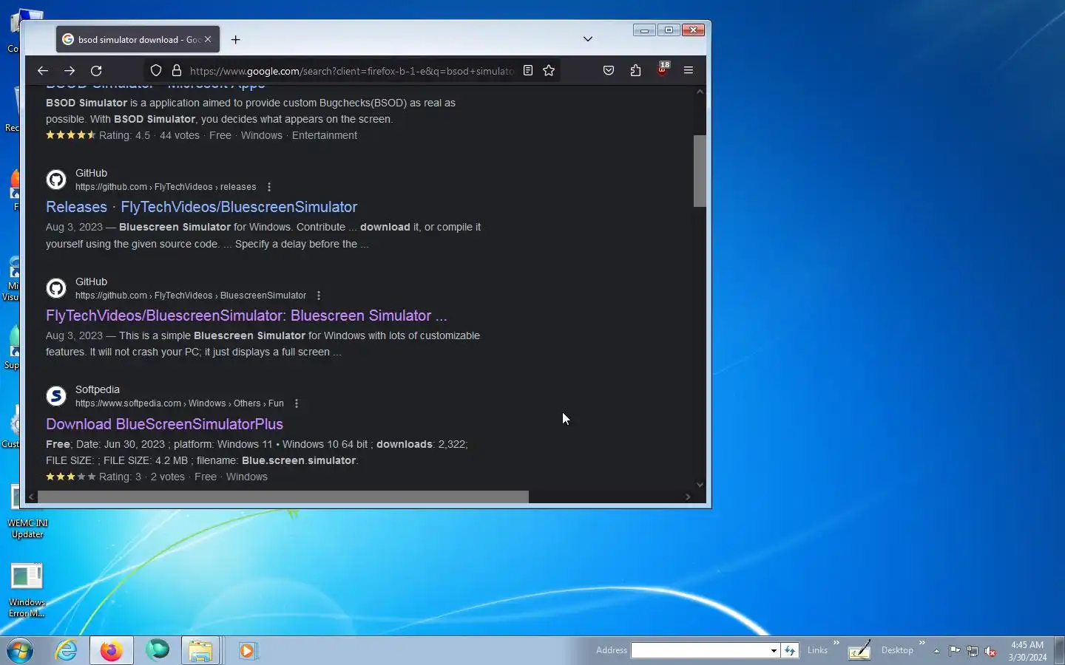1065x665 pixels.
Task: Open Action Center flag icon
Action: click(x=955, y=651)
